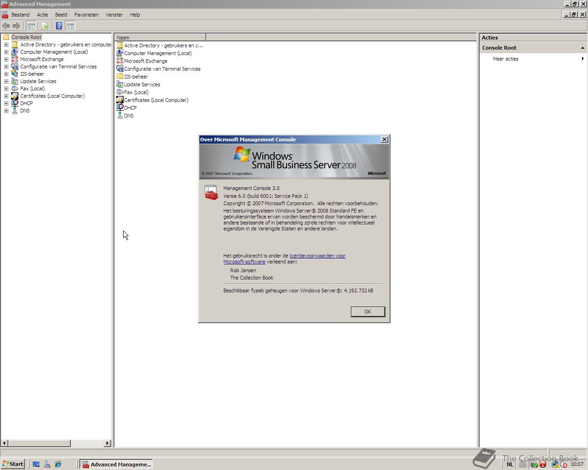Screen dimensions: 588x470
Task: Select the DHCP icon in the console tree
Action: [x=15, y=103]
